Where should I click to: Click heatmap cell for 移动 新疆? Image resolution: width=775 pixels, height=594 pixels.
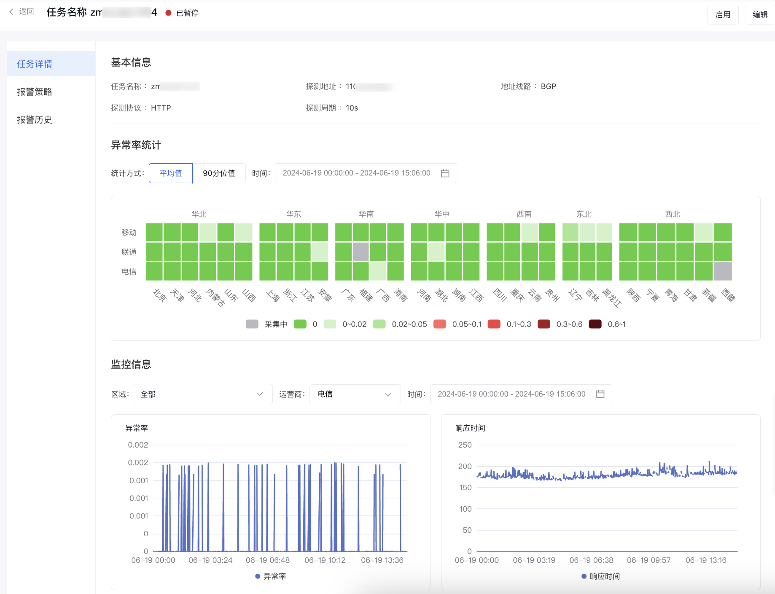[x=704, y=232]
